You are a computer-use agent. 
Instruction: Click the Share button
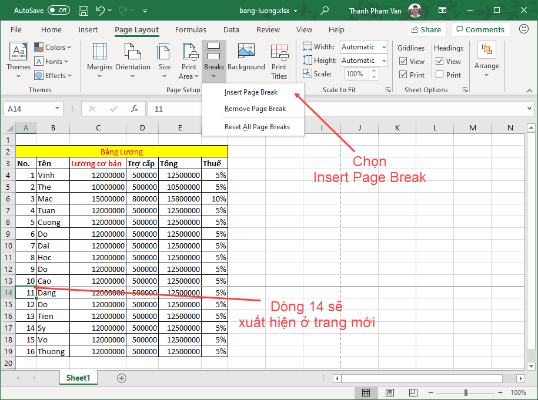coord(426,29)
